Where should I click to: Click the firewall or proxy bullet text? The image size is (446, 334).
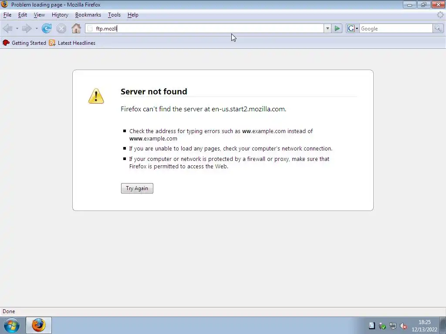(x=229, y=163)
